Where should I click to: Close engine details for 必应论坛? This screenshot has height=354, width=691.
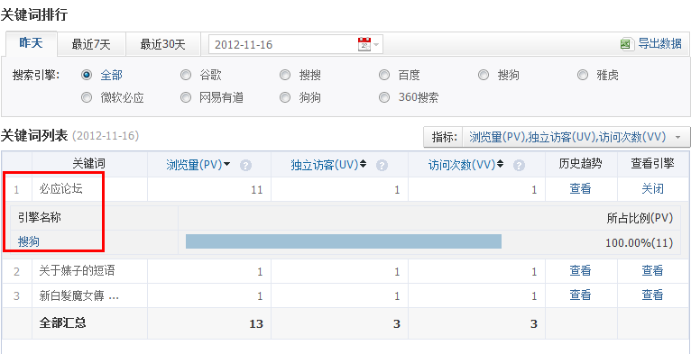click(652, 189)
